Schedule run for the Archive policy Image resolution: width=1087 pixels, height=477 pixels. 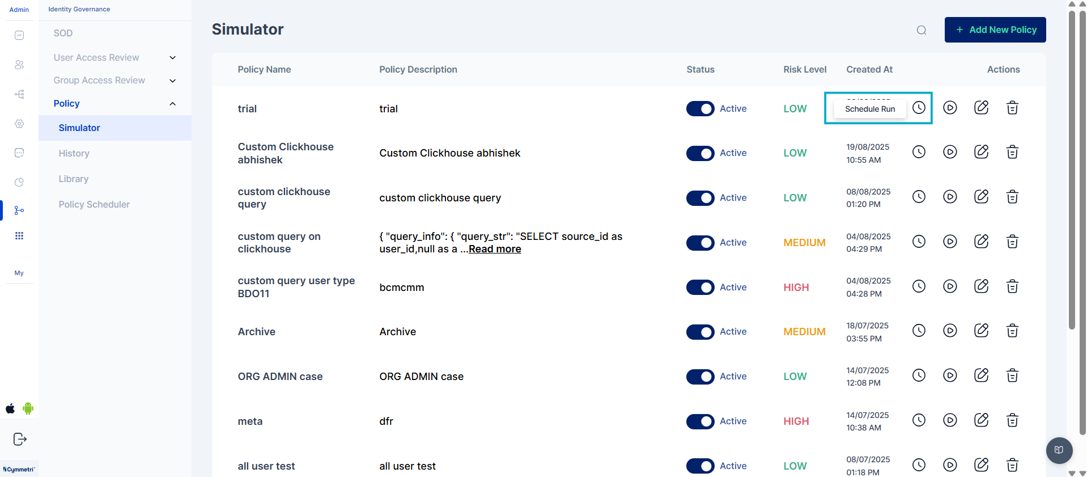click(919, 331)
